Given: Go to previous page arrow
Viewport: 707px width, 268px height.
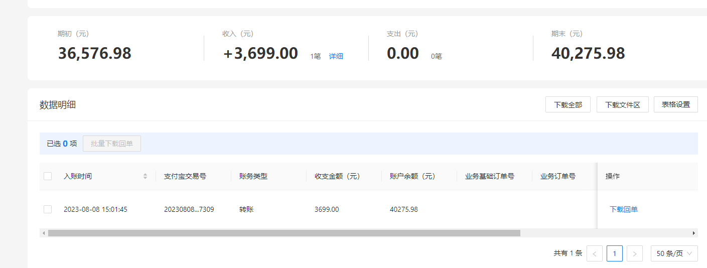Looking at the screenshot, I should tap(595, 253).
